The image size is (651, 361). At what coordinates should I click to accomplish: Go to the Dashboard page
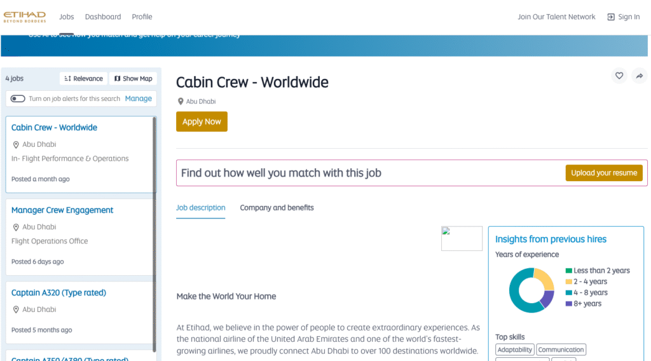point(103,17)
